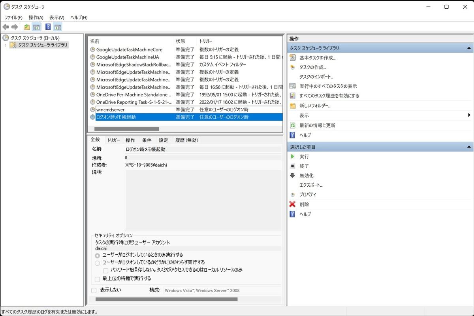Click 最新の情報に更新 refresh icon
Image resolution: width=474 pixels, height=316 pixels.
(292, 125)
